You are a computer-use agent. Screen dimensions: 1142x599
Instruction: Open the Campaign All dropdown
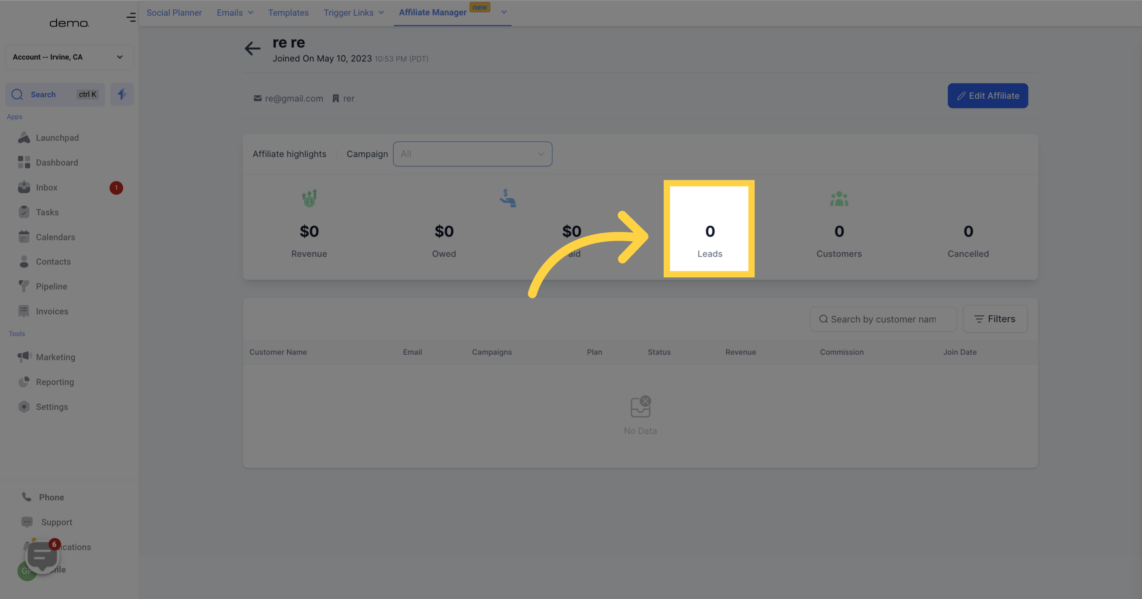[472, 154]
